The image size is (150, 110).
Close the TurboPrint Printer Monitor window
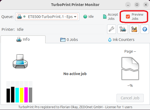tap(146, 5)
